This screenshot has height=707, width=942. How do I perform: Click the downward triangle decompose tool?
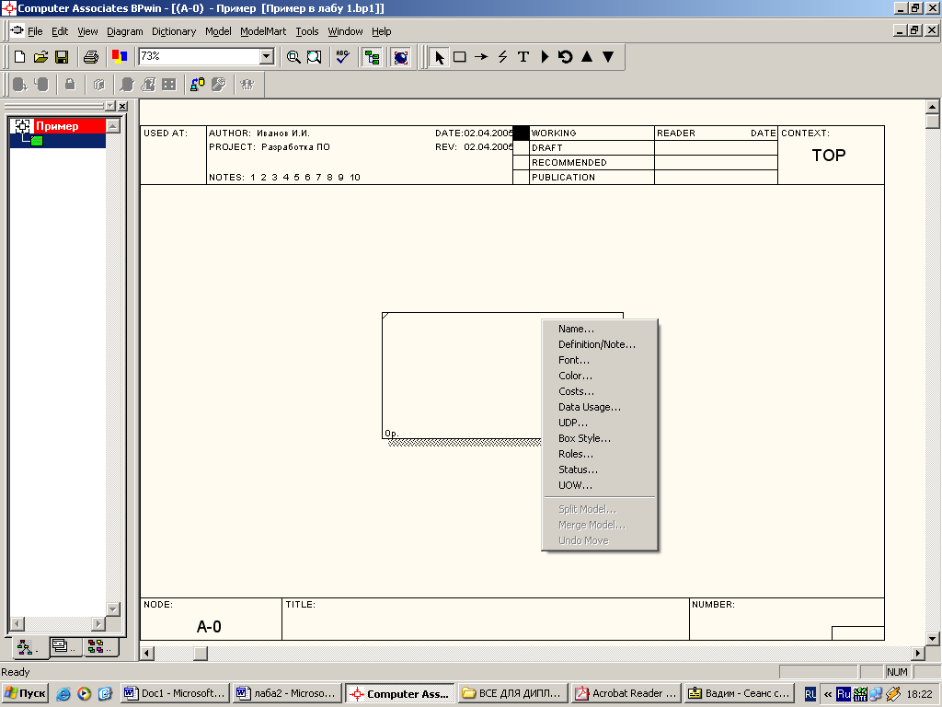coord(608,57)
